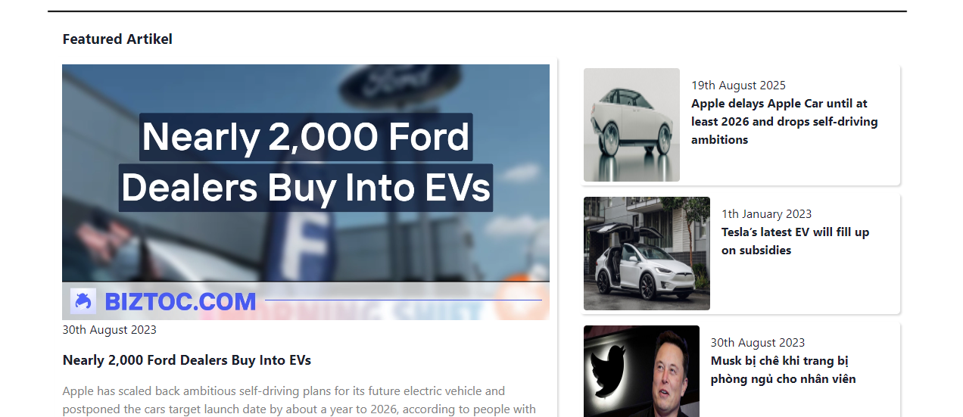Screen dimensions: 963x417
Task: Open the white Tesla Model X thumbnail
Action: coord(647,254)
